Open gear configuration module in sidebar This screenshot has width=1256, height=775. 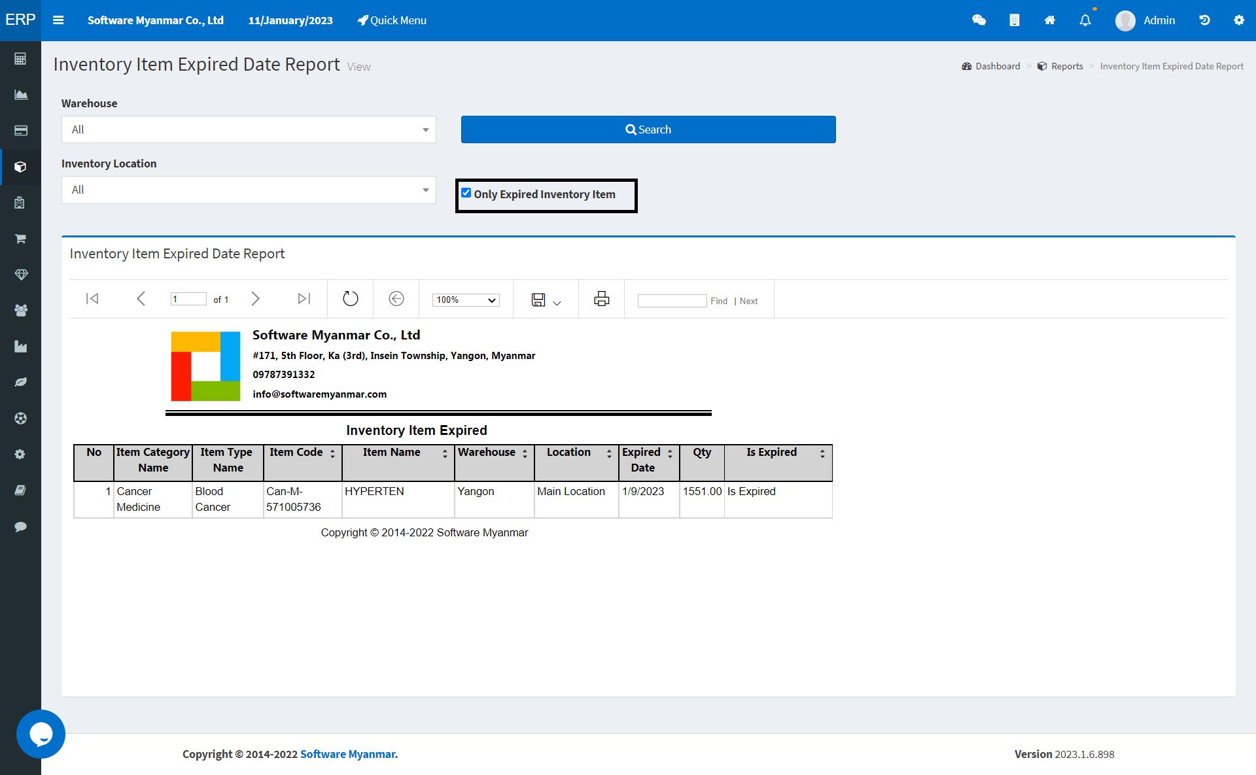tap(20, 454)
